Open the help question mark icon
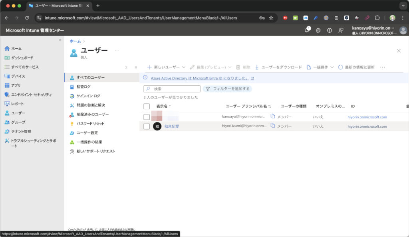The width and height of the screenshot is (409, 237). coord(330,30)
